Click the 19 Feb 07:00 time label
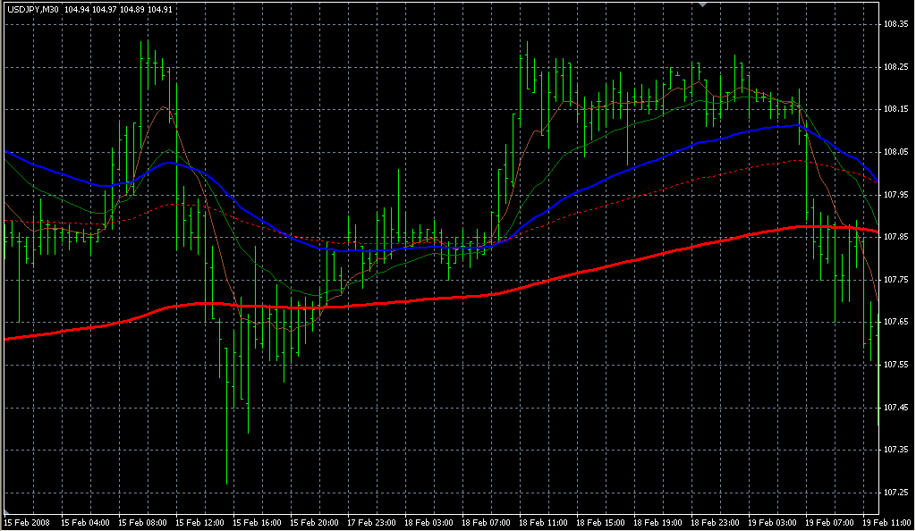 829,521
